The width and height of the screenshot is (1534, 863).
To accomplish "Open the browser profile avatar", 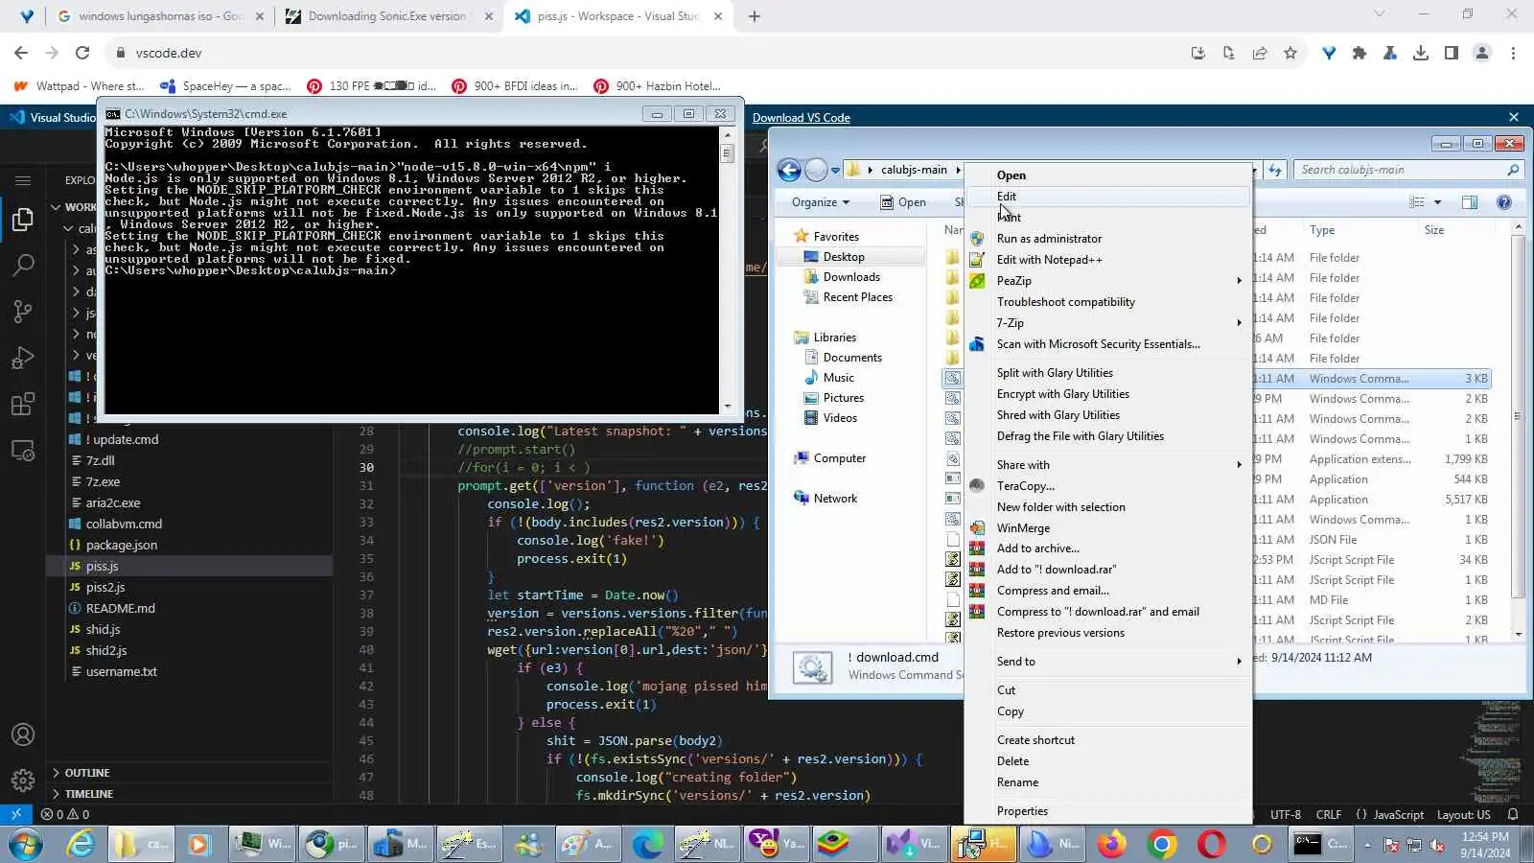I will point(1482,53).
